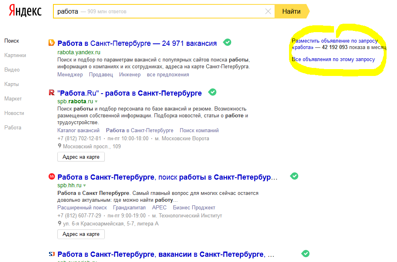Screen dimensions: 397x262
Task: Open the 'все предложения' link
Action: click(168, 75)
